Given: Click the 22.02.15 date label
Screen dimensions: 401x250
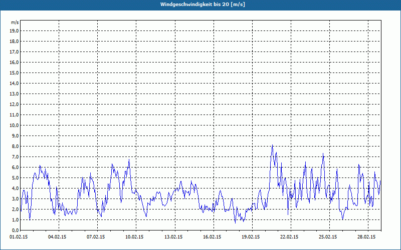Looking at the screenshot, I should pyautogui.click(x=289, y=237).
